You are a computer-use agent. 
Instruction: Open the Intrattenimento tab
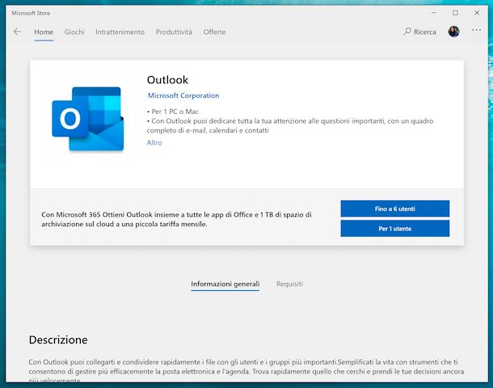point(120,32)
